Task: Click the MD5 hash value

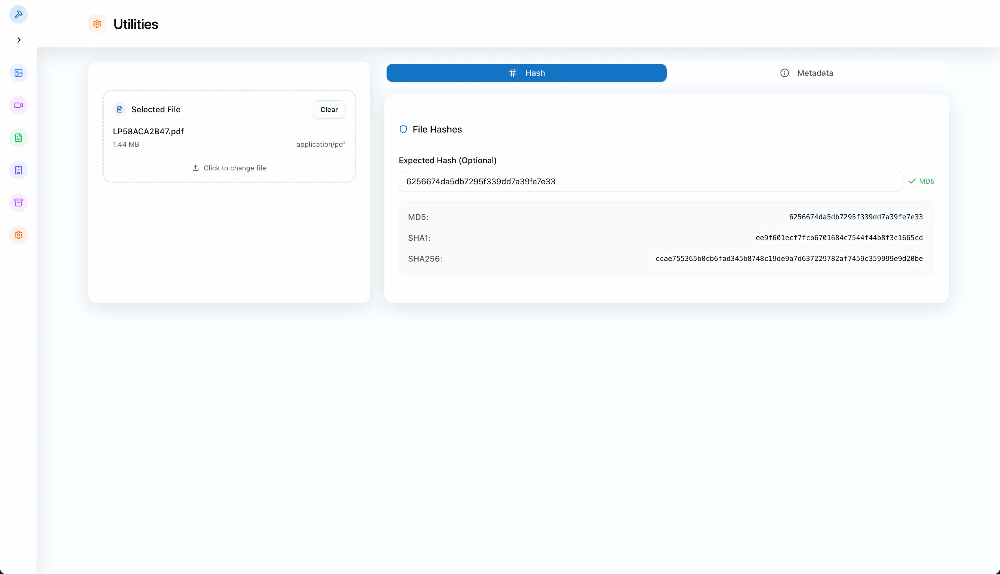Action: [856, 217]
